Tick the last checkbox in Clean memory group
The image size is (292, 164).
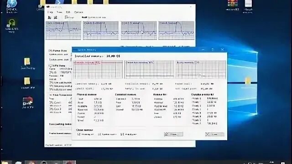pyautogui.click(x=122, y=134)
